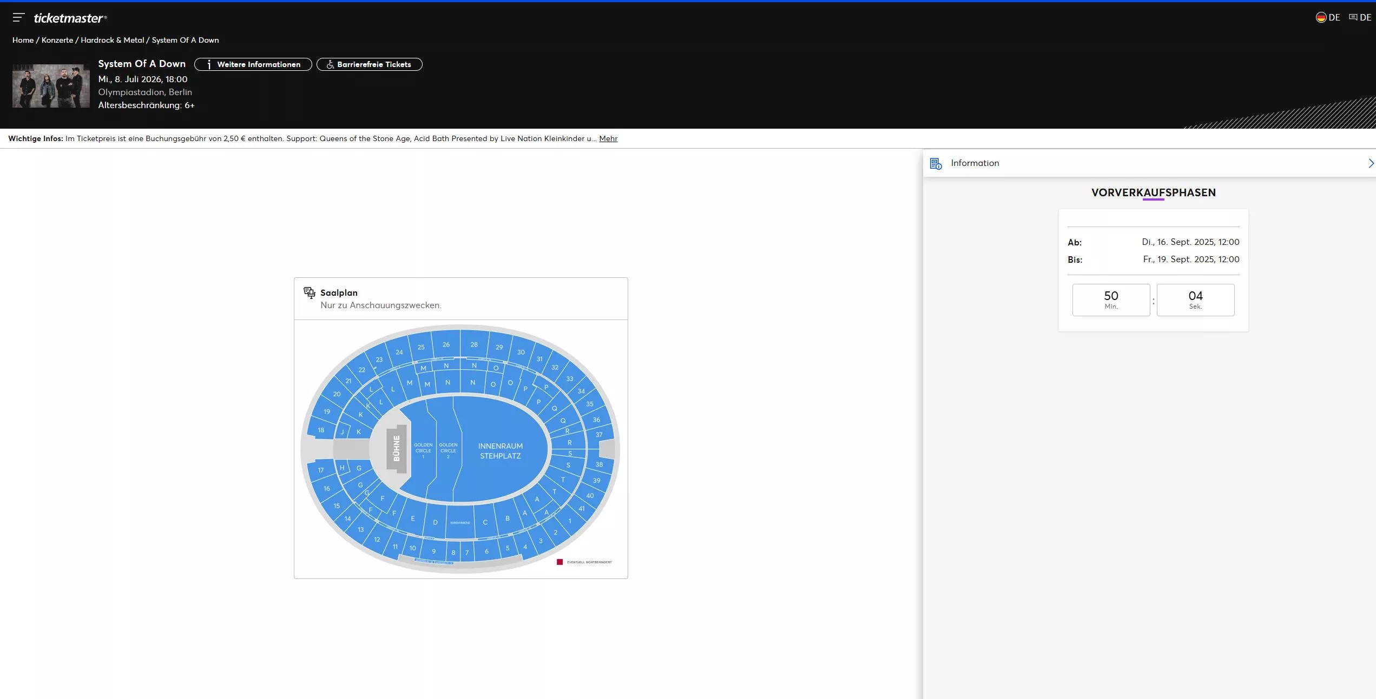The image size is (1376, 699).
Task: Select block 19 on the stadium map
Action: pyautogui.click(x=327, y=411)
